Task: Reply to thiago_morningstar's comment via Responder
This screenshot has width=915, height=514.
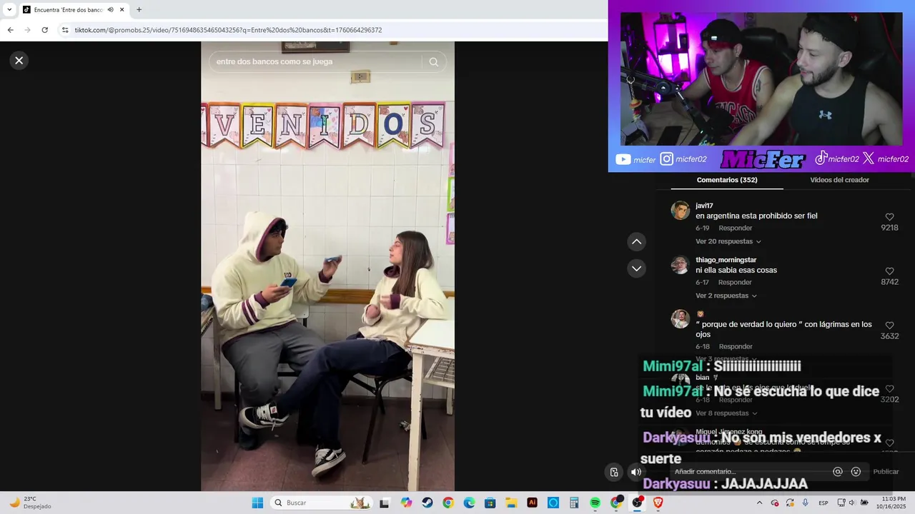Action: point(736,282)
